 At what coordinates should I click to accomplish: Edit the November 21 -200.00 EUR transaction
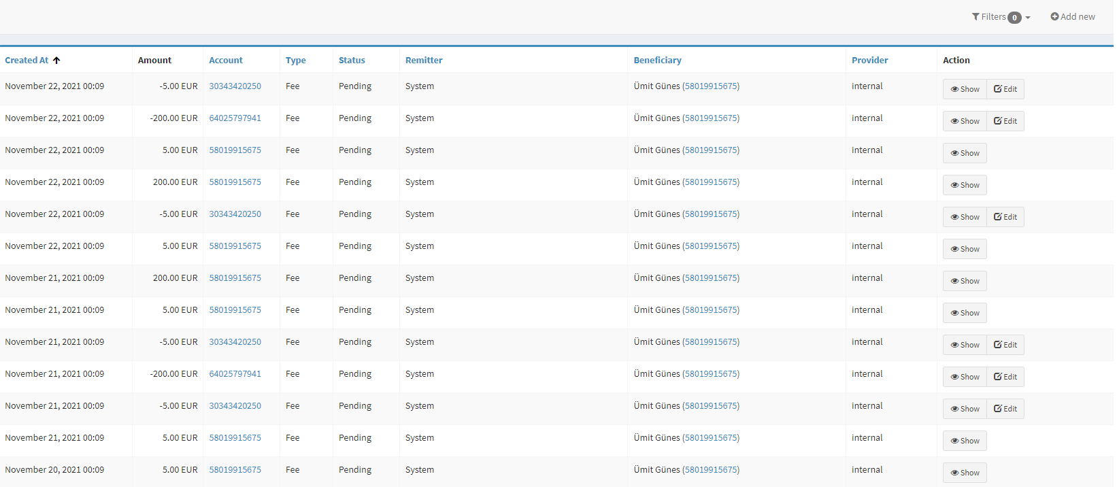(1005, 377)
